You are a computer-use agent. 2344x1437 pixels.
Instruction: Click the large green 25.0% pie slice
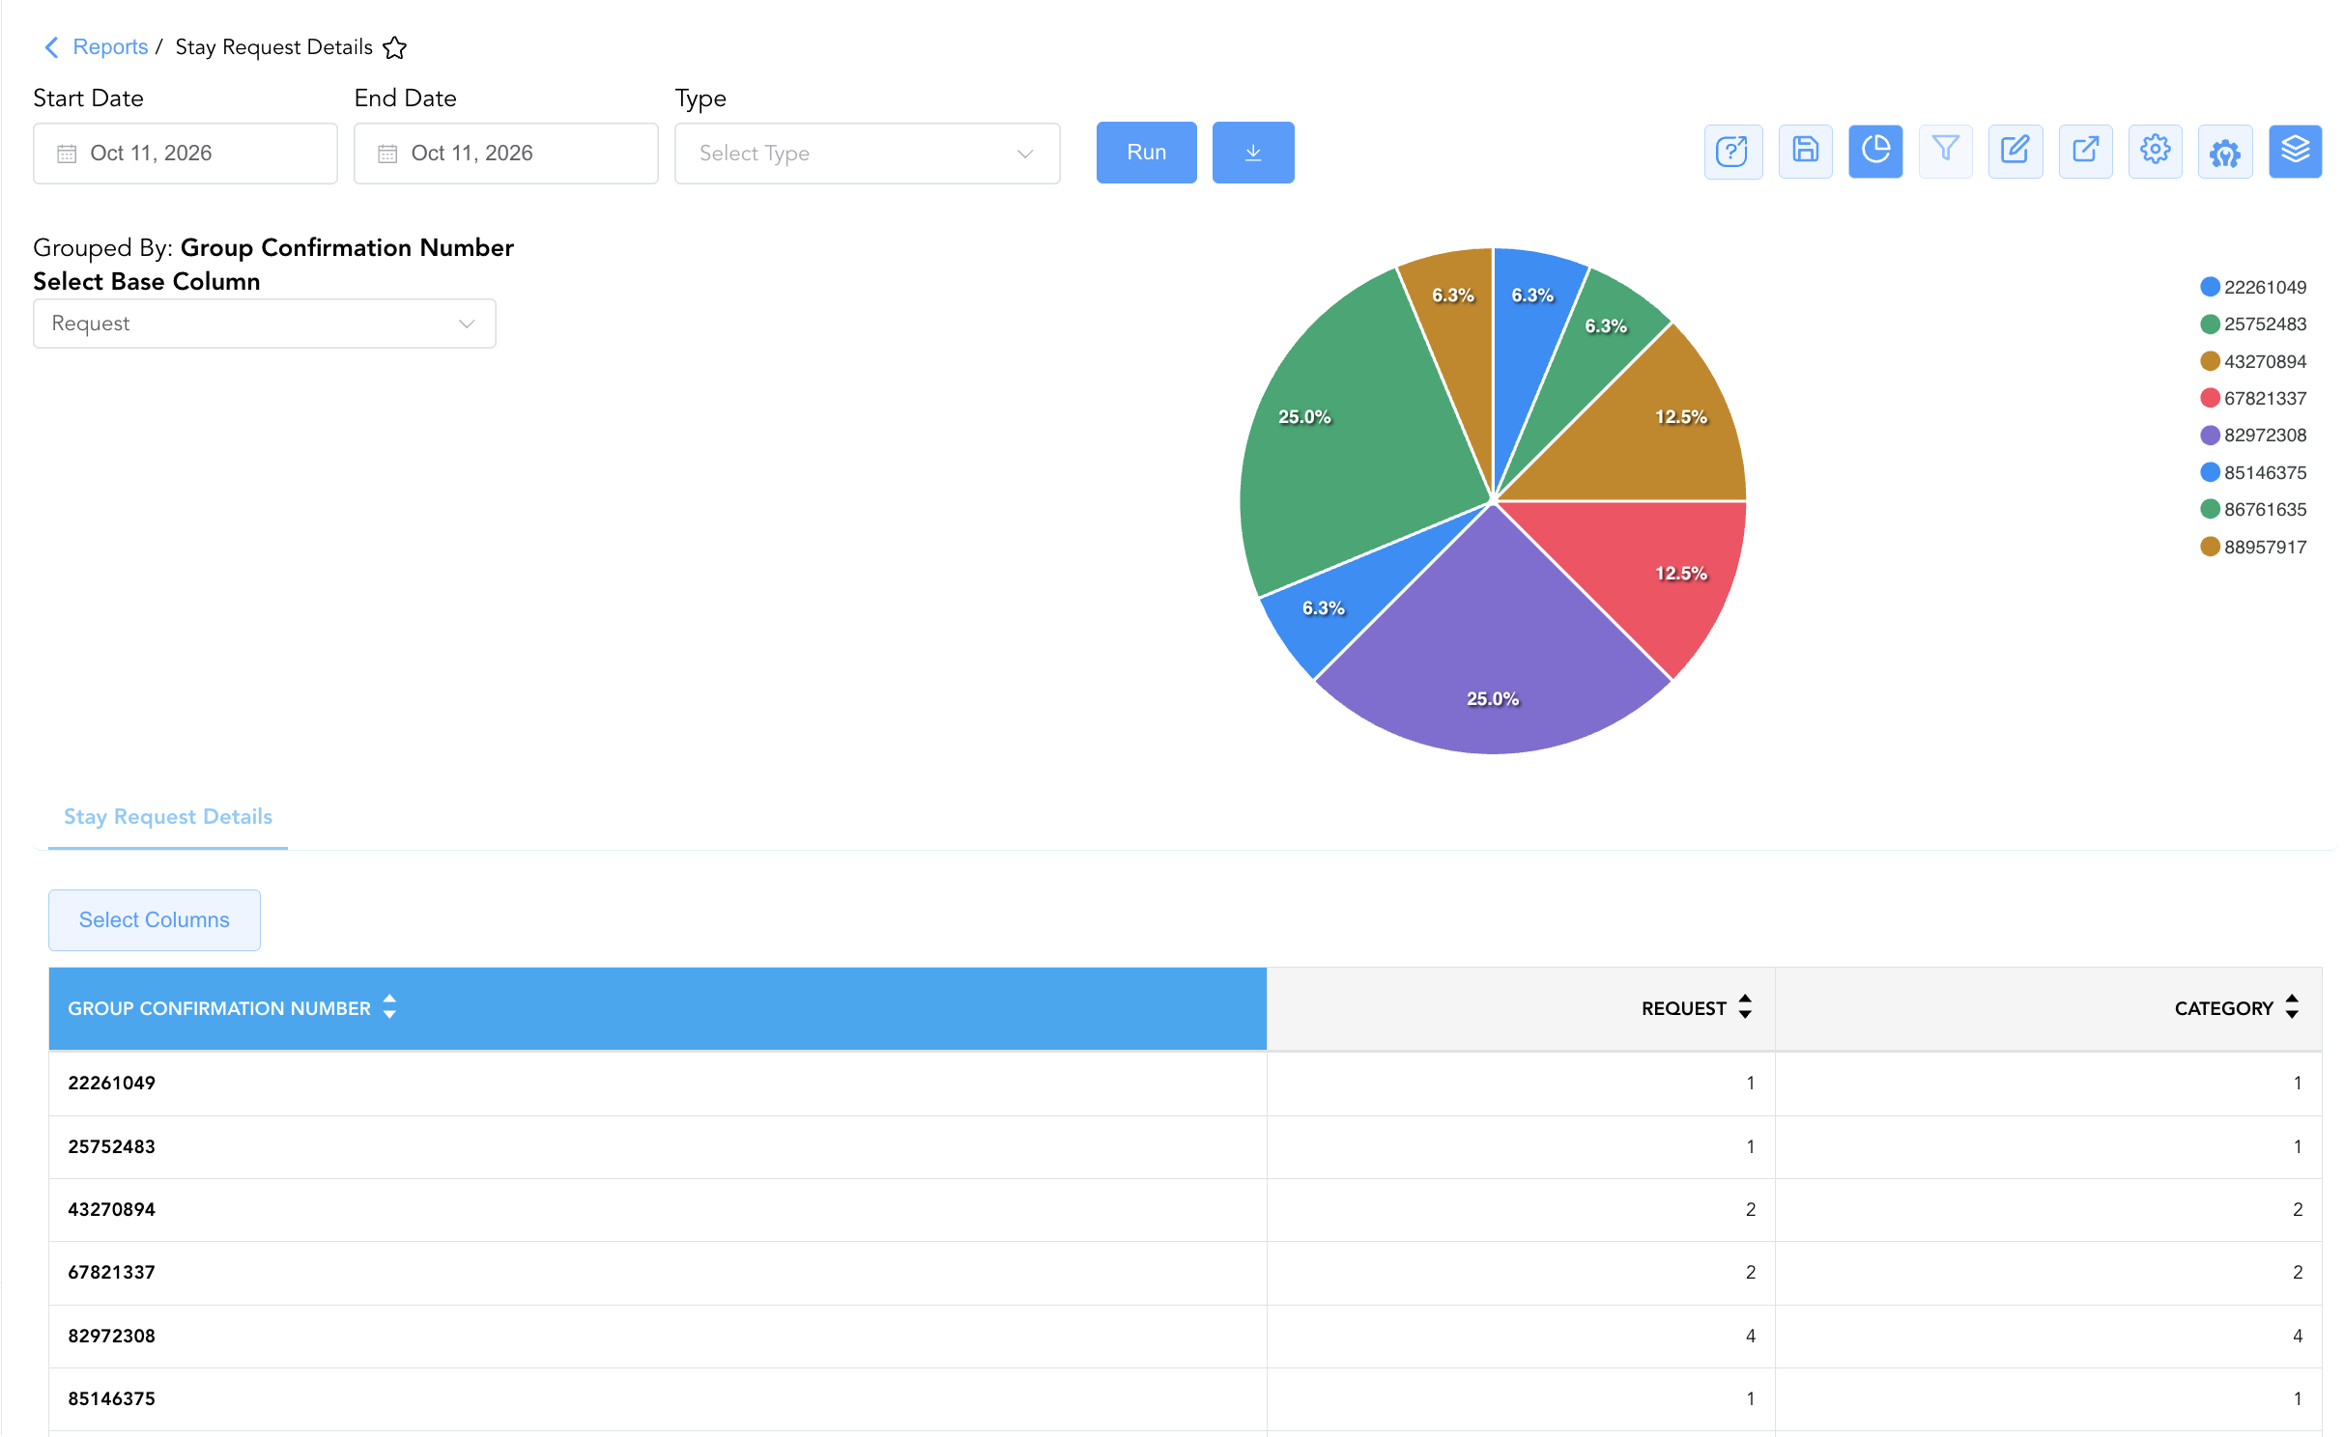tap(1353, 444)
